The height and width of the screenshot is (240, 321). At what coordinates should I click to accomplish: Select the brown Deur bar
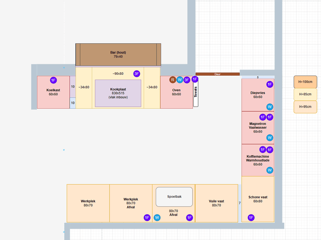click(x=217, y=74)
